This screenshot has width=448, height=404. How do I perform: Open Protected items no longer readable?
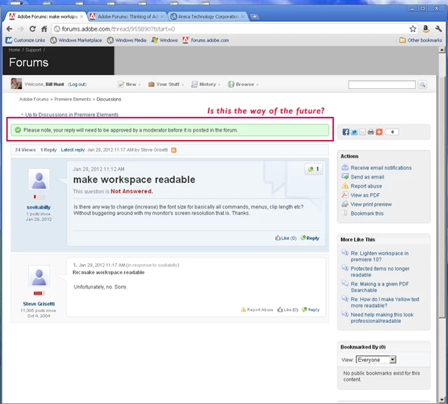pos(380,272)
